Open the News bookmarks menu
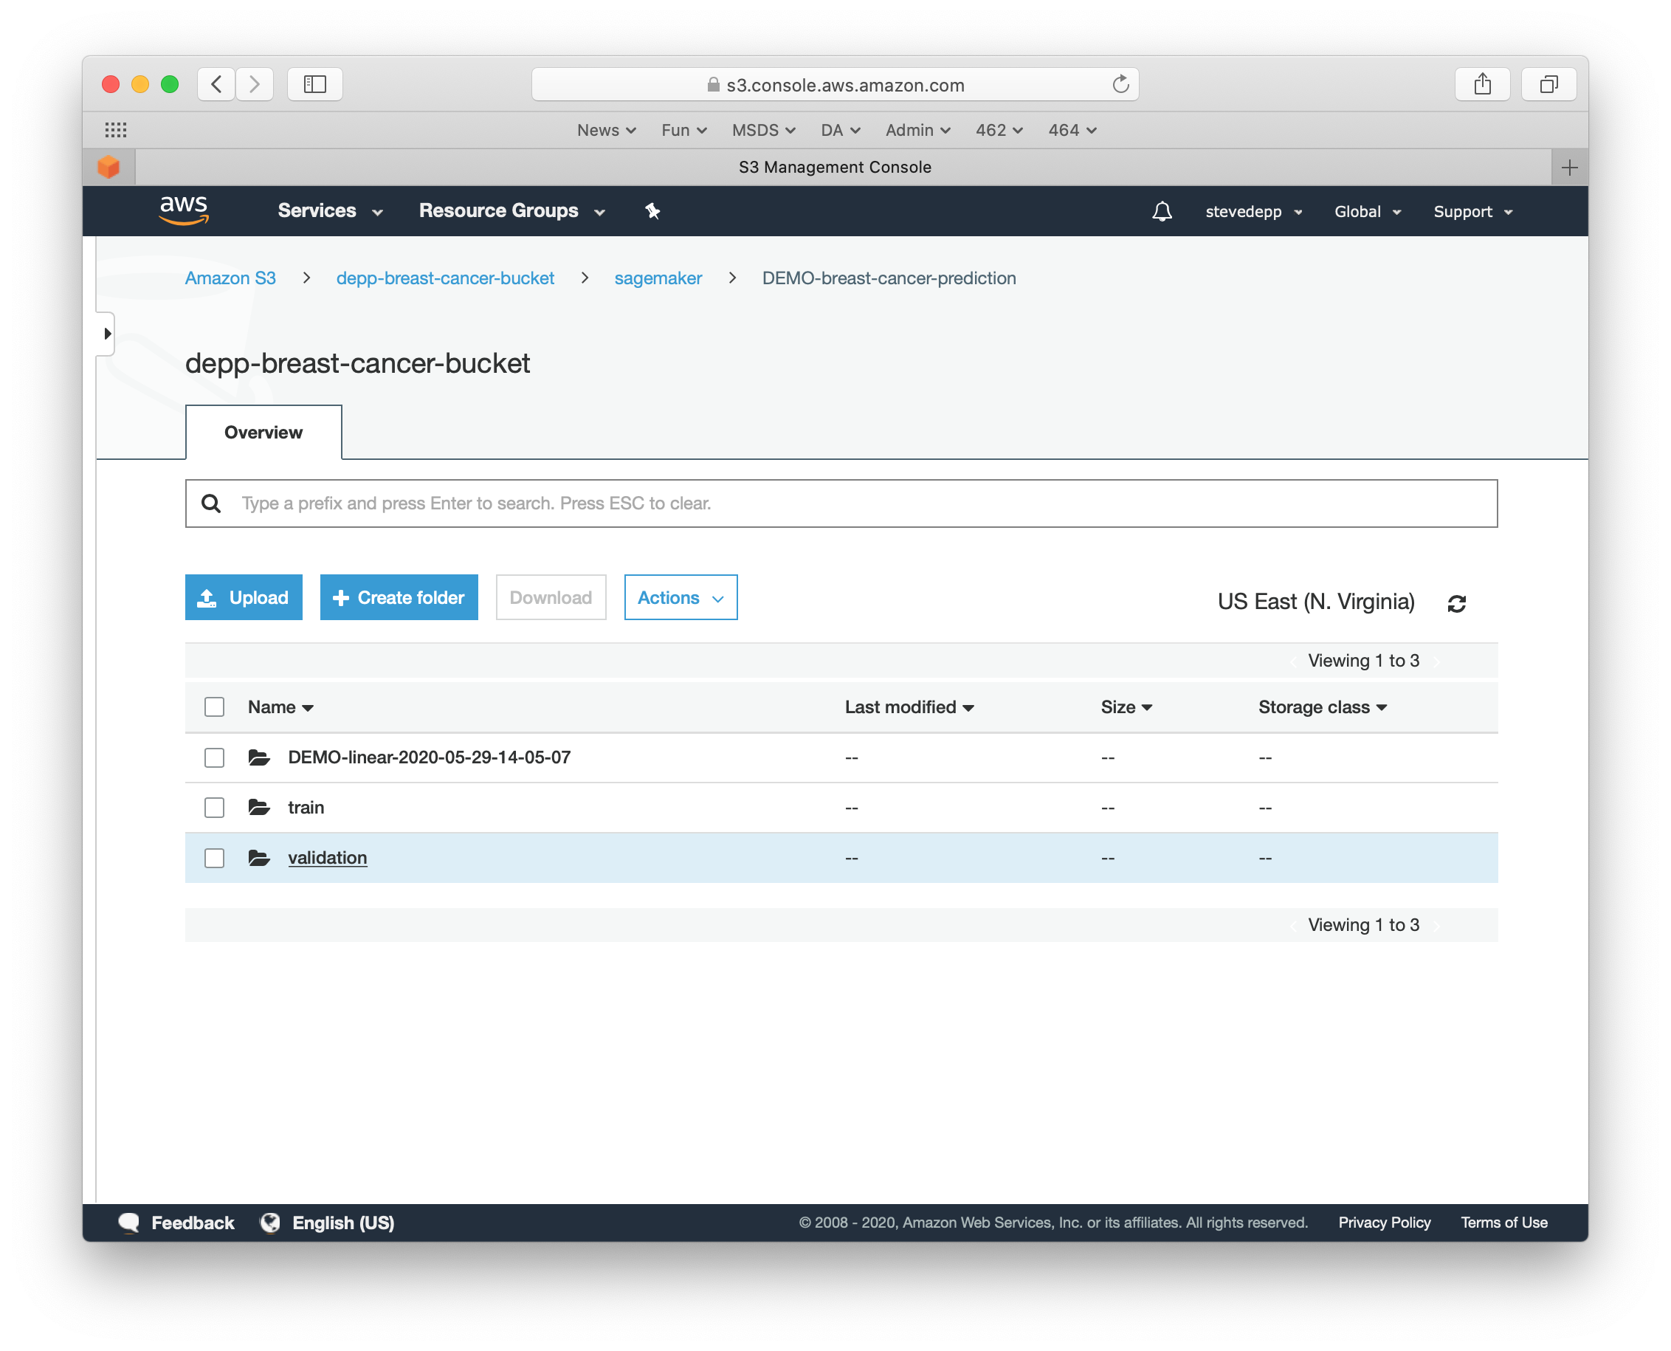 point(606,130)
